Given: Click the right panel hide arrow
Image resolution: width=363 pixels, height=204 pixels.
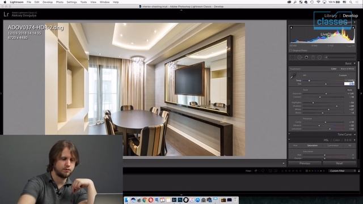Looking at the screenshot, I should pos(361,93).
